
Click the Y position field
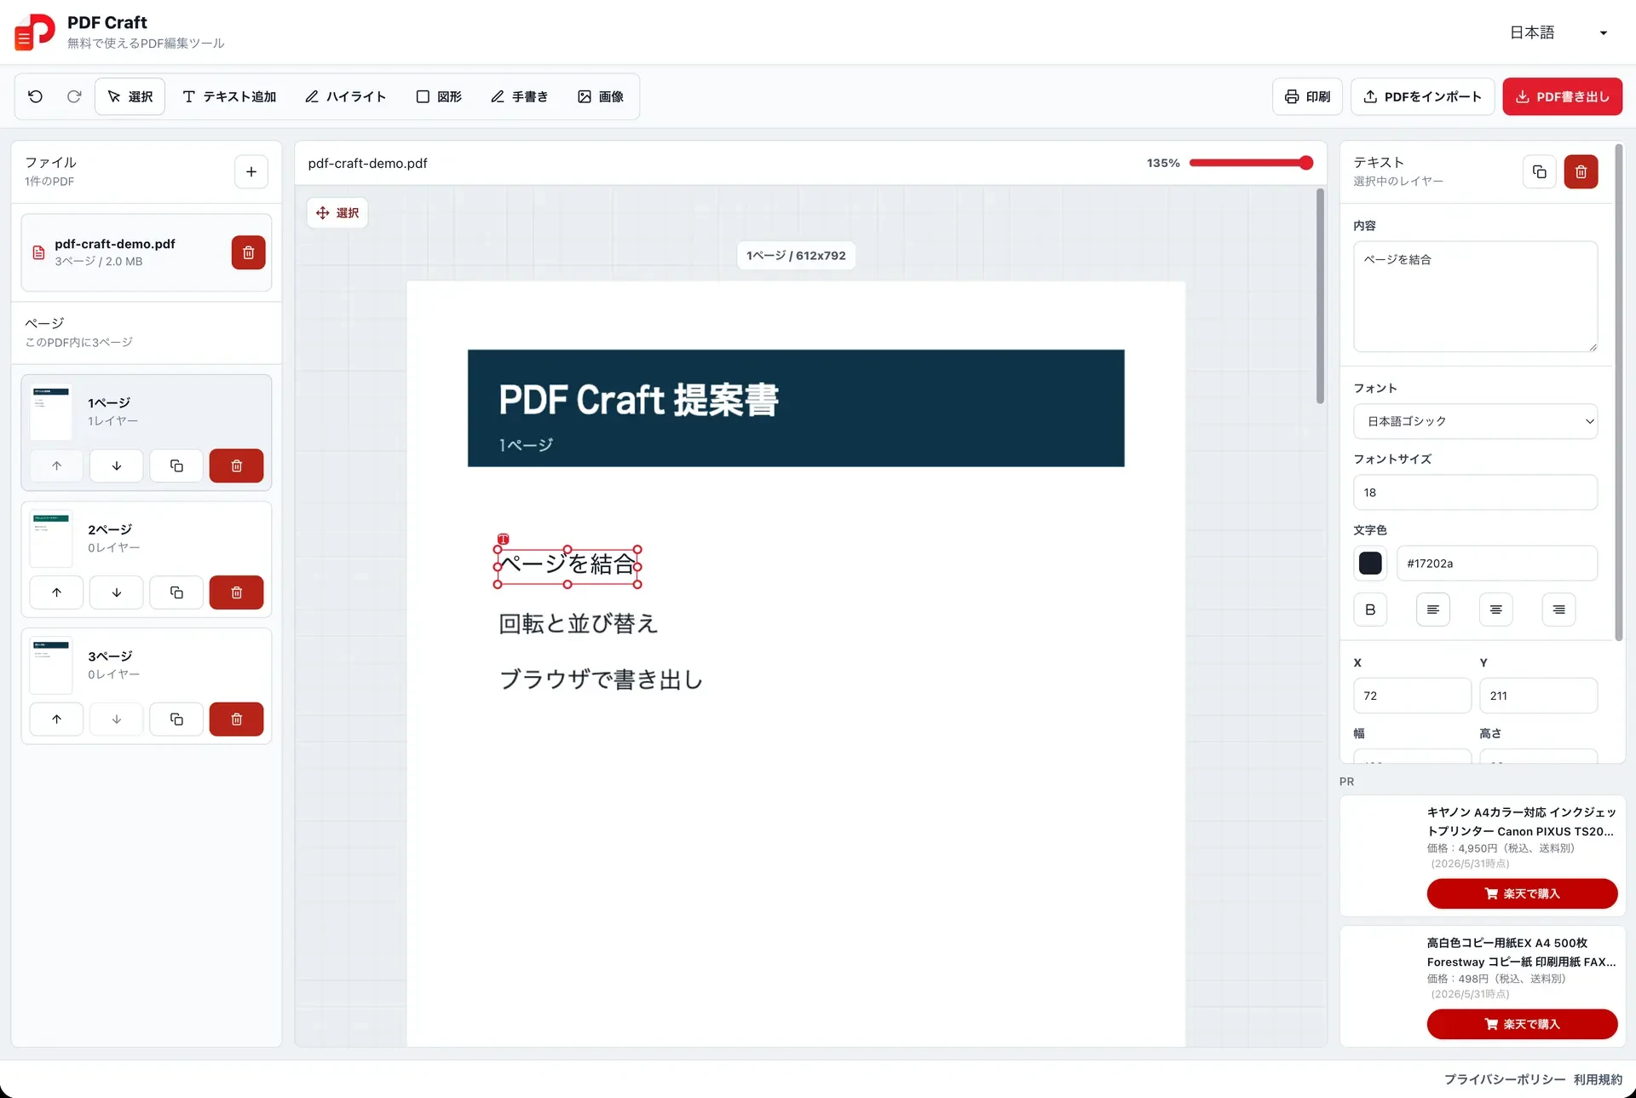click(x=1538, y=696)
